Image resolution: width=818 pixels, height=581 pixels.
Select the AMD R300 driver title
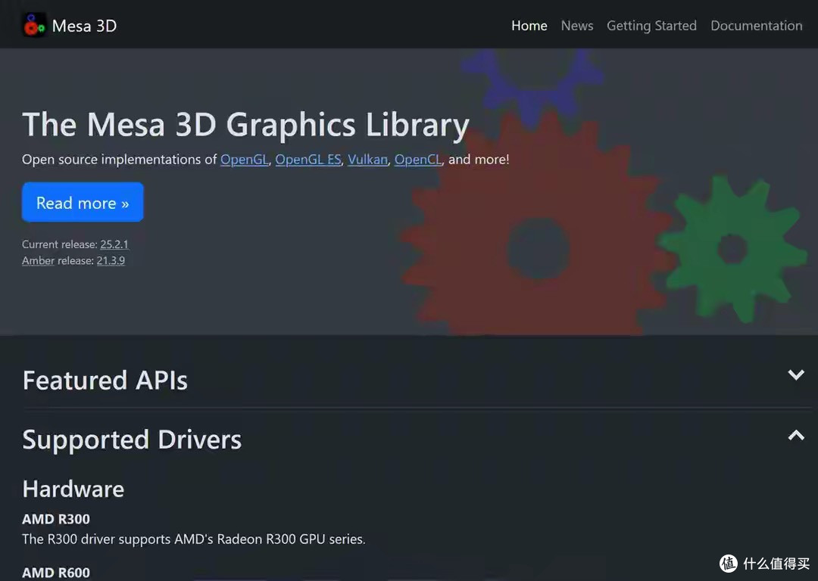coord(56,519)
